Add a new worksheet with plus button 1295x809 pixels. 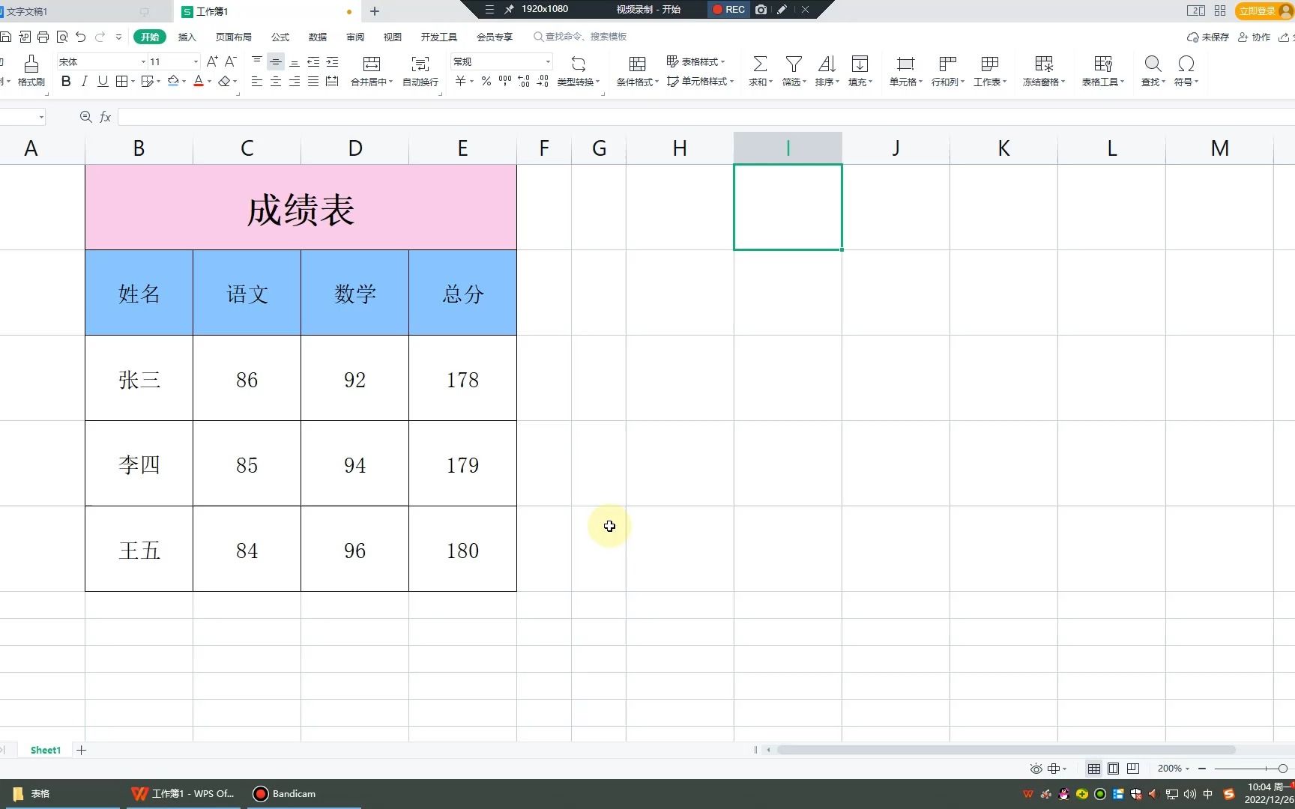click(82, 750)
